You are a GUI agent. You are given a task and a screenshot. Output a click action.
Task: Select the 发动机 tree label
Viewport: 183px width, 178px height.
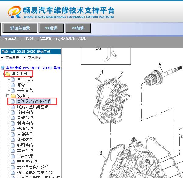[x=23, y=96]
